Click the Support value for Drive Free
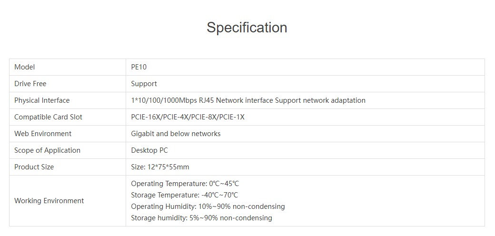The image size is (495, 236). pos(144,84)
